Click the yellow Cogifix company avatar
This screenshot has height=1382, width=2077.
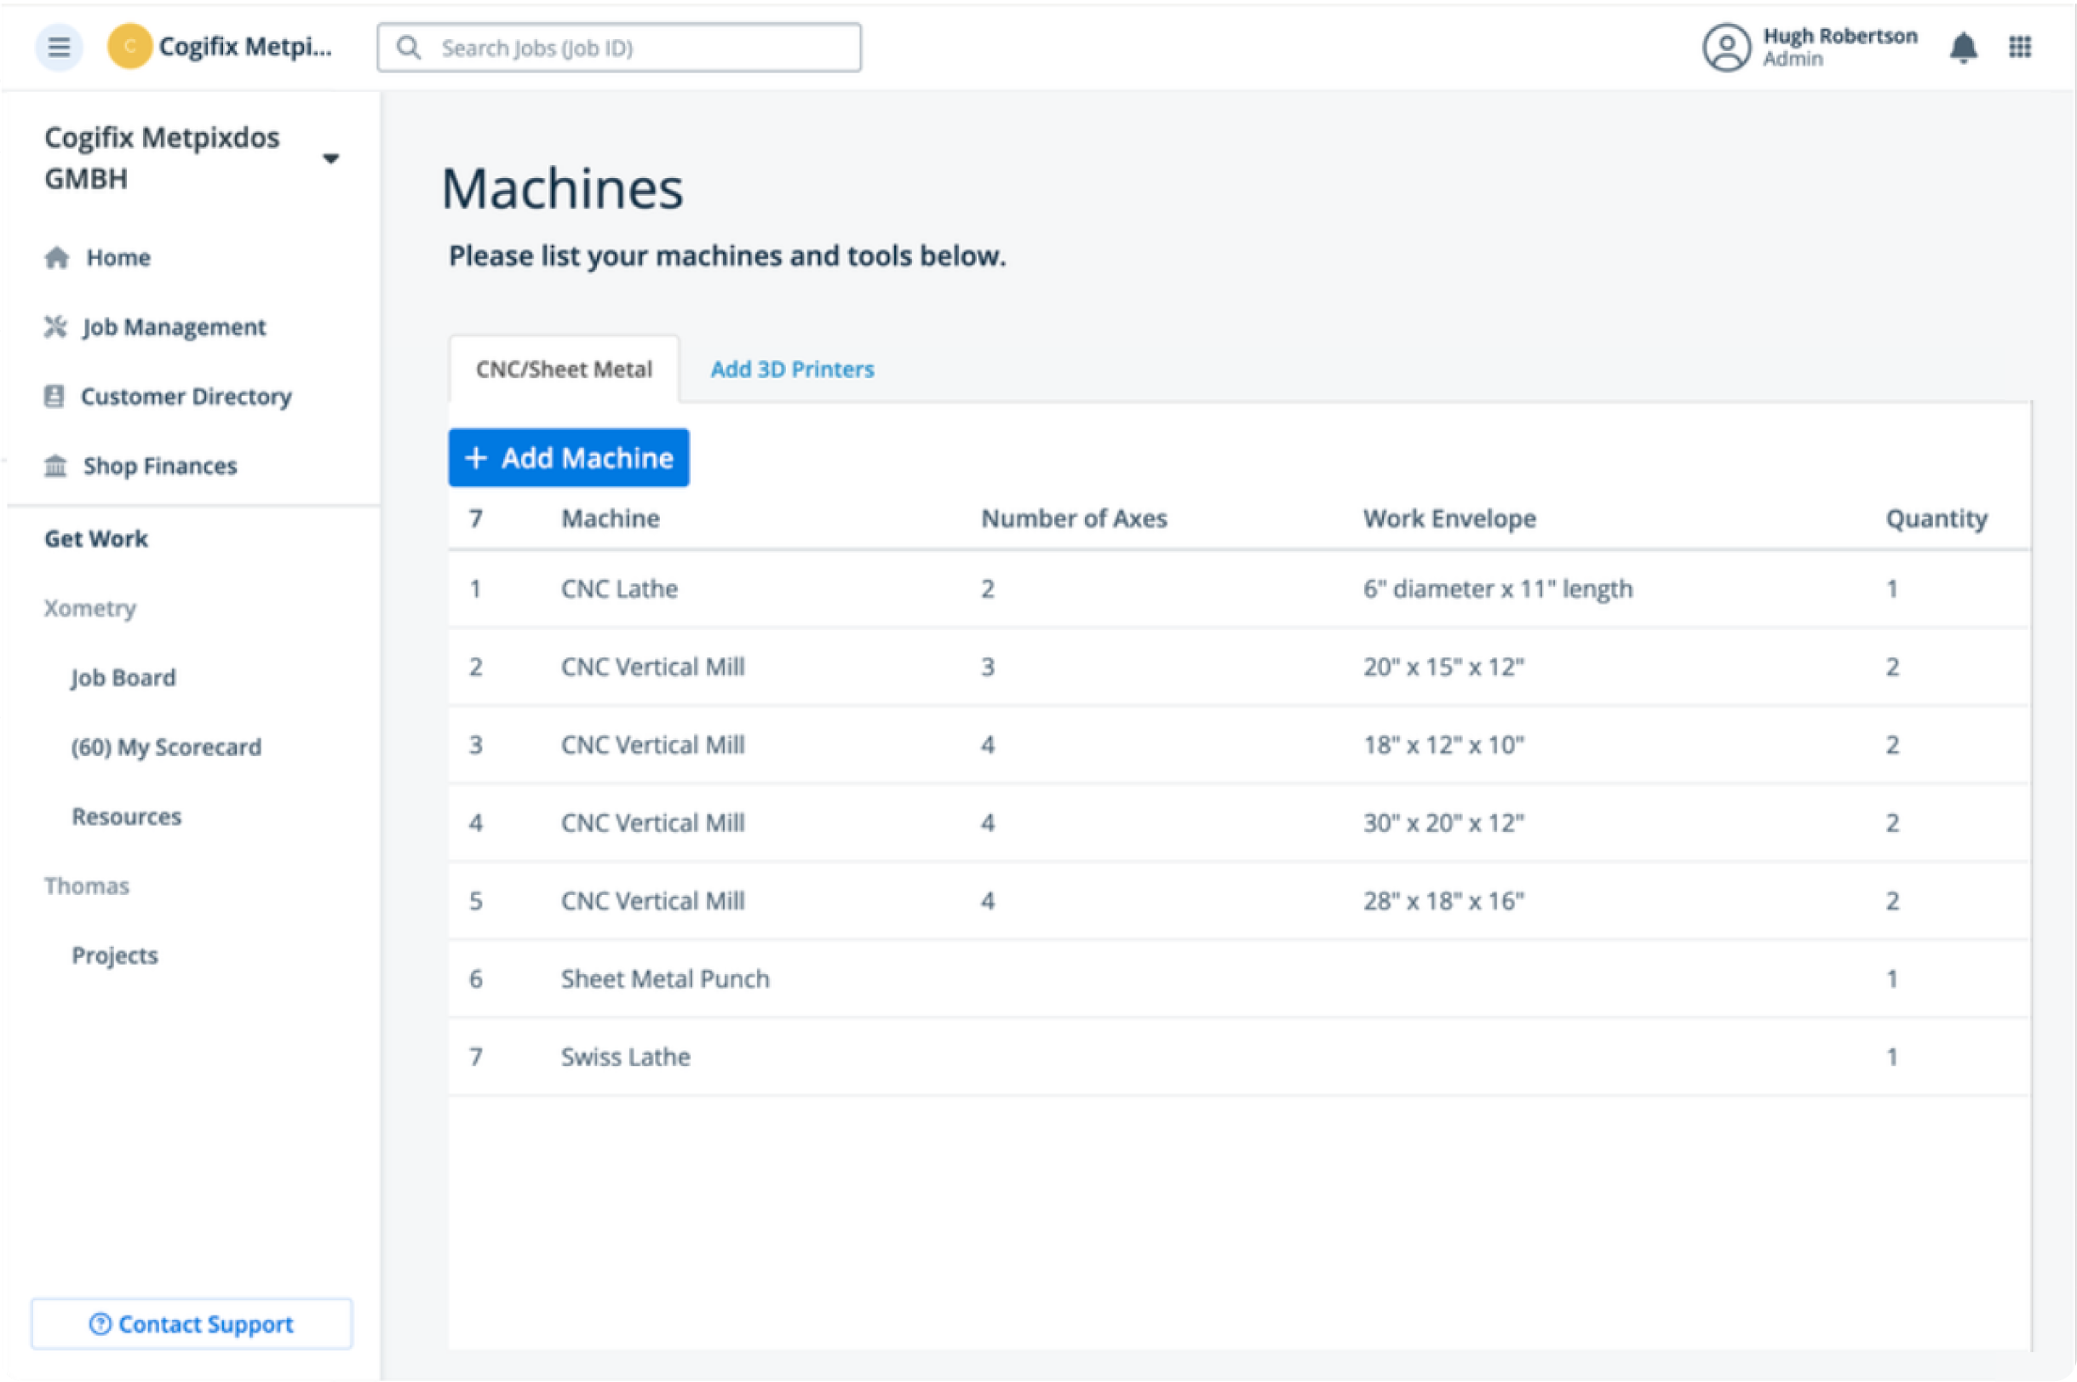click(129, 47)
